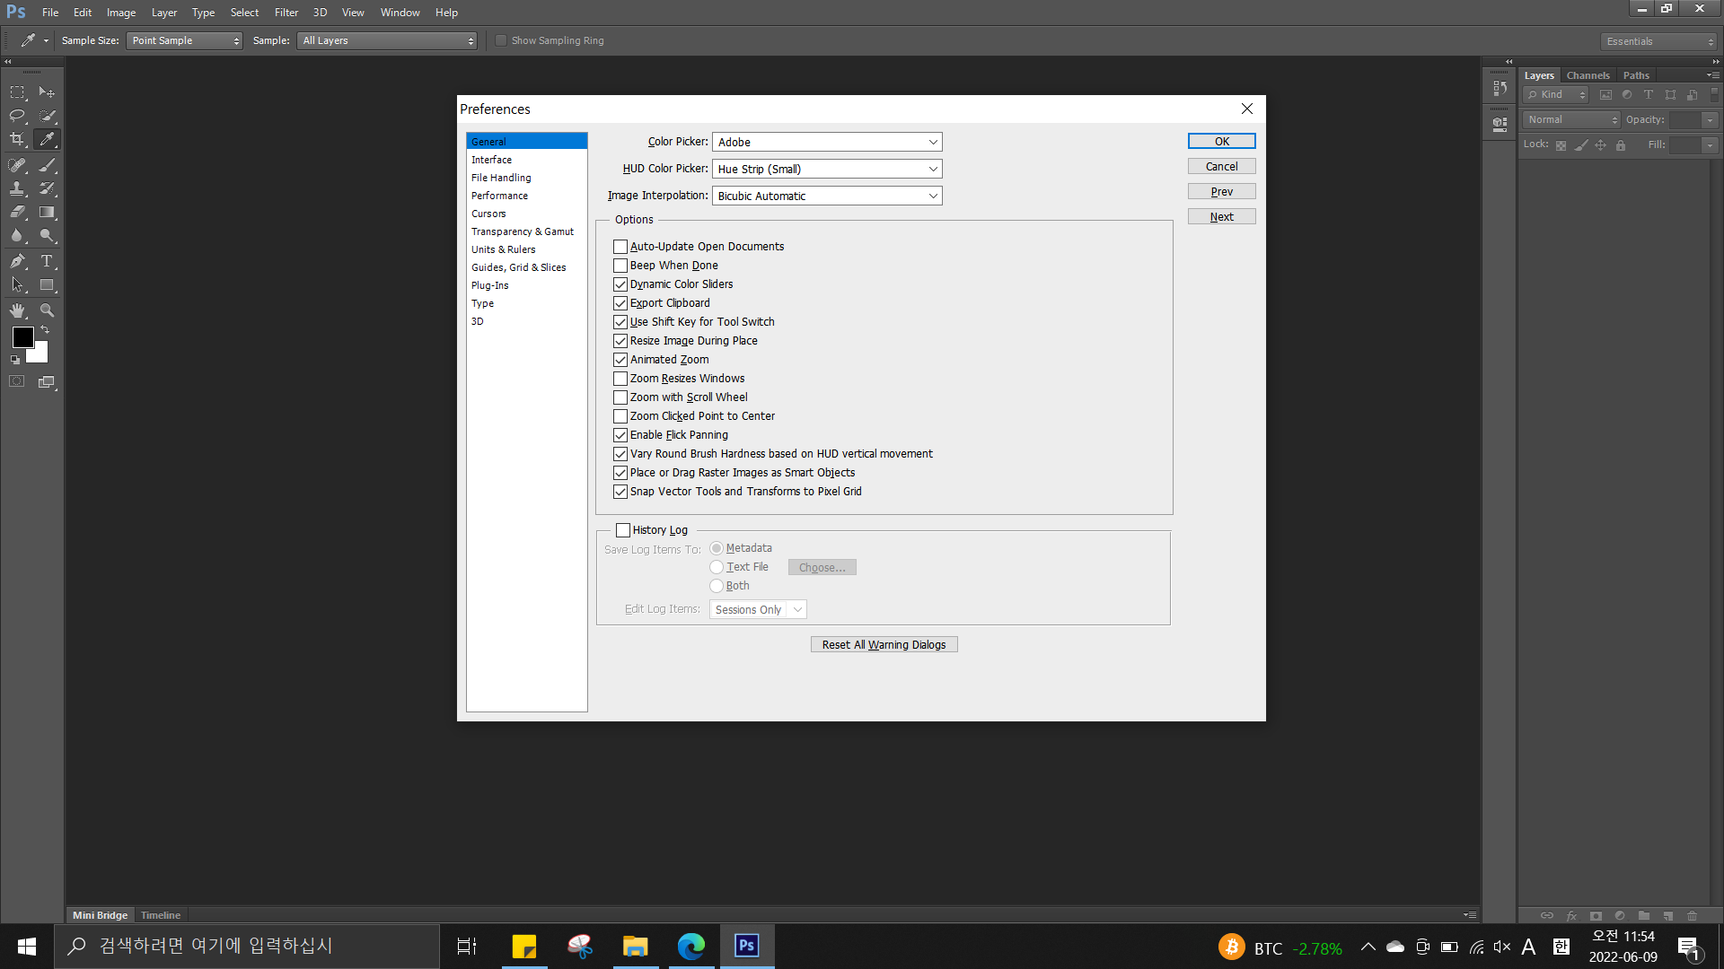The width and height of the screenshot is (1724, 969).
Task: Click the Next button in Preferences
Action: click(x=1221, y=217)
